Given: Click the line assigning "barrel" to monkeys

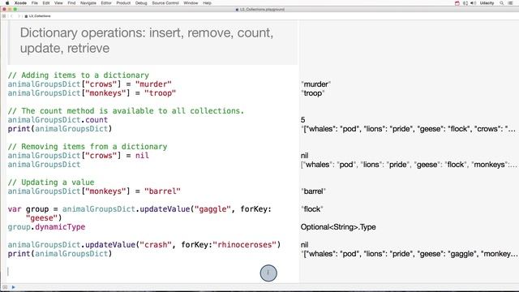Looking at the screenshot, I should coord(94,191).
